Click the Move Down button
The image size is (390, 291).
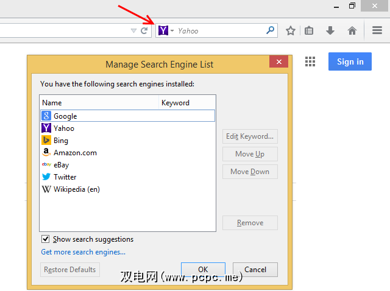click(250, 172)
